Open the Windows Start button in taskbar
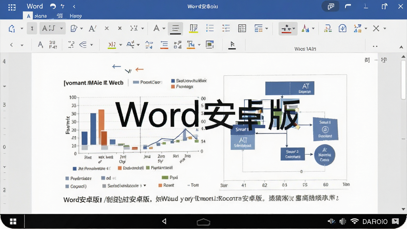The height and width of the screenshot is (229, 407). coord(13,221)
